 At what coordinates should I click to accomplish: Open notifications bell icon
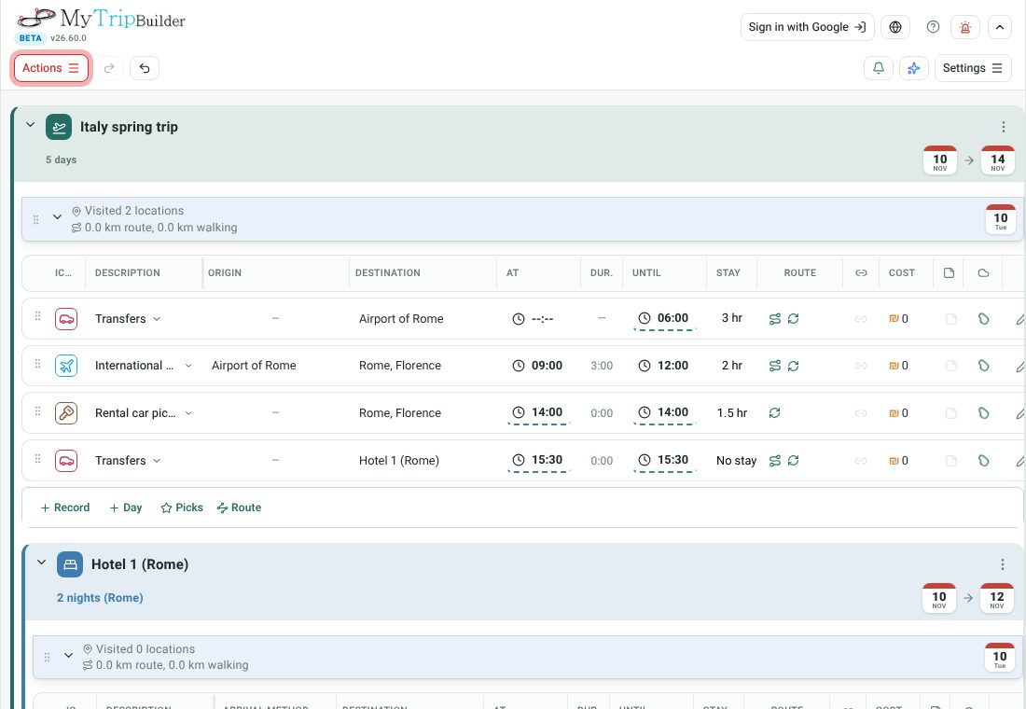(879, 68)
